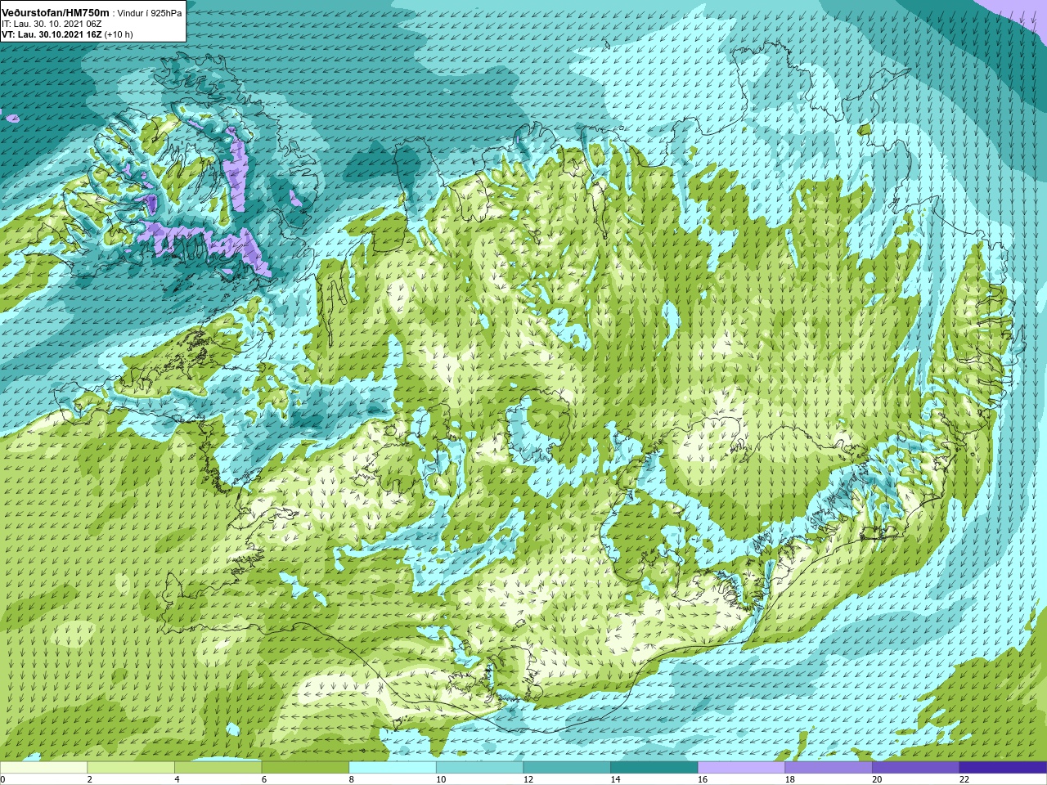Viewport: 1047px width, 785px height.
Task: Click the legend scale label "8"
Action: [x=352, y=779]
